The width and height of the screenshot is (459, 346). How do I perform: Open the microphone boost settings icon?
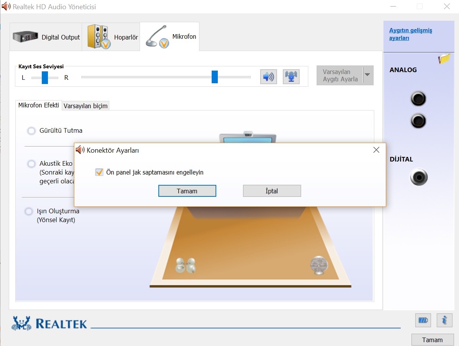pos(291,77)
